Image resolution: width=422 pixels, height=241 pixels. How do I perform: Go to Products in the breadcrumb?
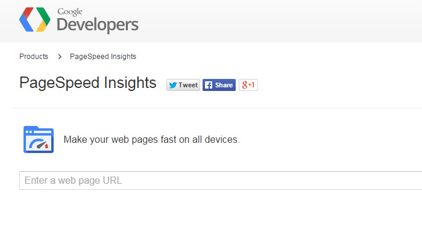click(x=34, y=57)
